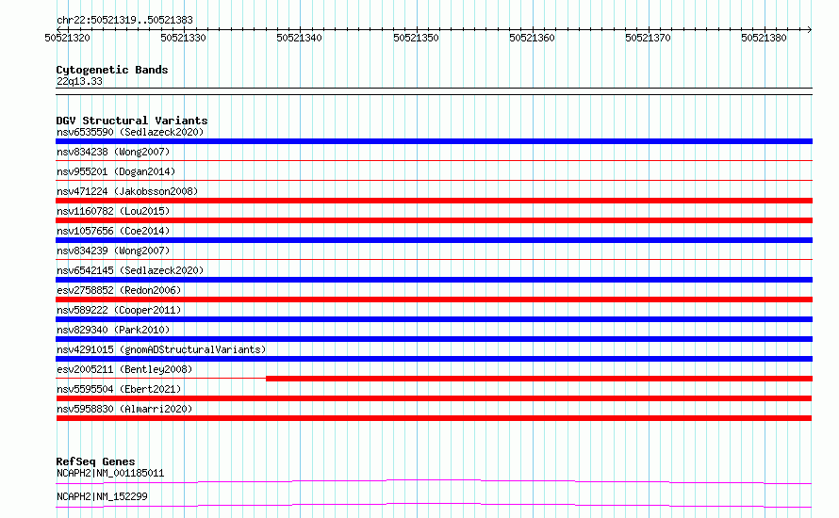Click ruler tick label 50521320
Viewport: 839px width, 518px height.
click(68, 38)
